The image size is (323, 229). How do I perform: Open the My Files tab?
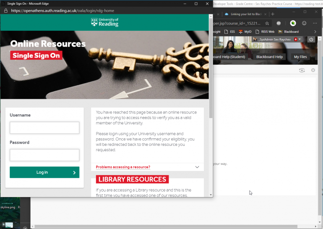pos(300,57)
